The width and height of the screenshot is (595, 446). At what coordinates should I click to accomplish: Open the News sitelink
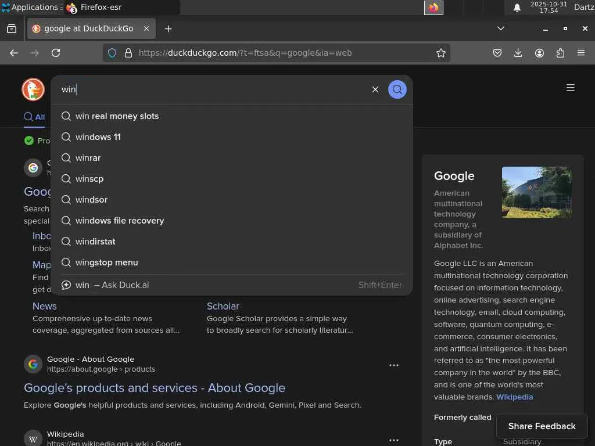[x=44, y=306]
